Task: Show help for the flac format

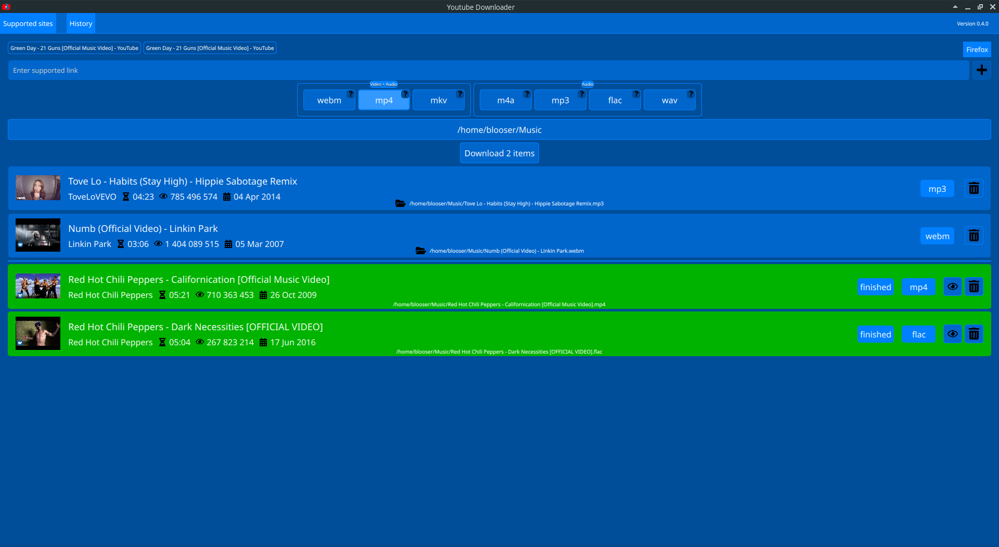Action: click(x=636, y=94)
